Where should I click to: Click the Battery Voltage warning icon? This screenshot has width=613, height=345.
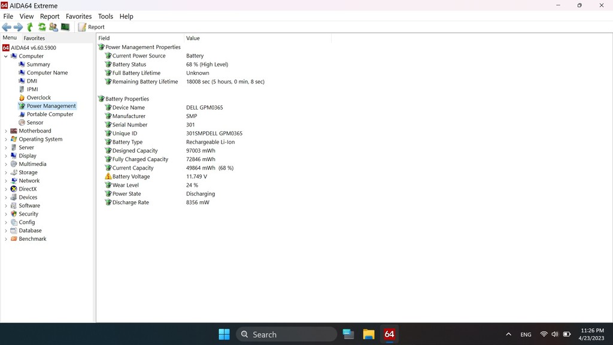pos(108,177)
